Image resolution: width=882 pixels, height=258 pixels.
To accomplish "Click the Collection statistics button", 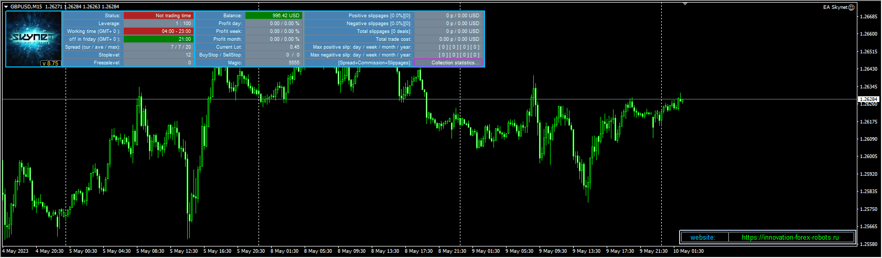I will [x=448, y=63].
